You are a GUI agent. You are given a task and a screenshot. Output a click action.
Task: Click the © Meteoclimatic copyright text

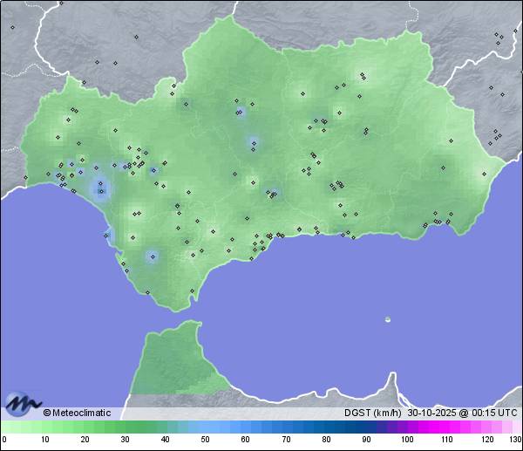pyautogui.click(x=77, y=413)
